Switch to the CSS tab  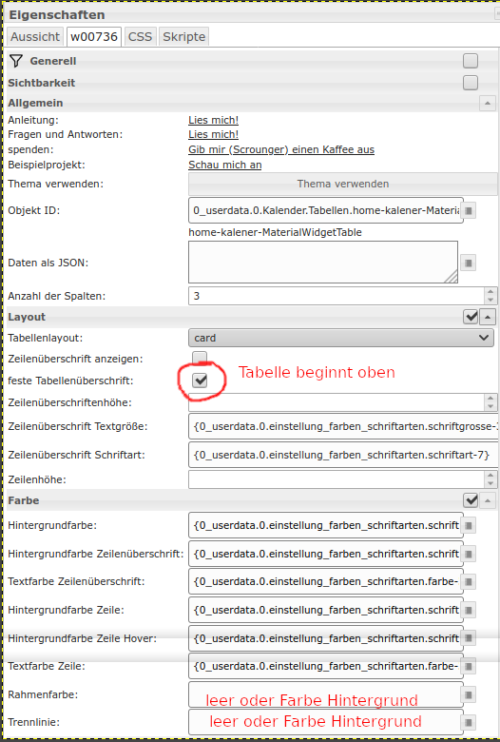[x=140, y=37]
